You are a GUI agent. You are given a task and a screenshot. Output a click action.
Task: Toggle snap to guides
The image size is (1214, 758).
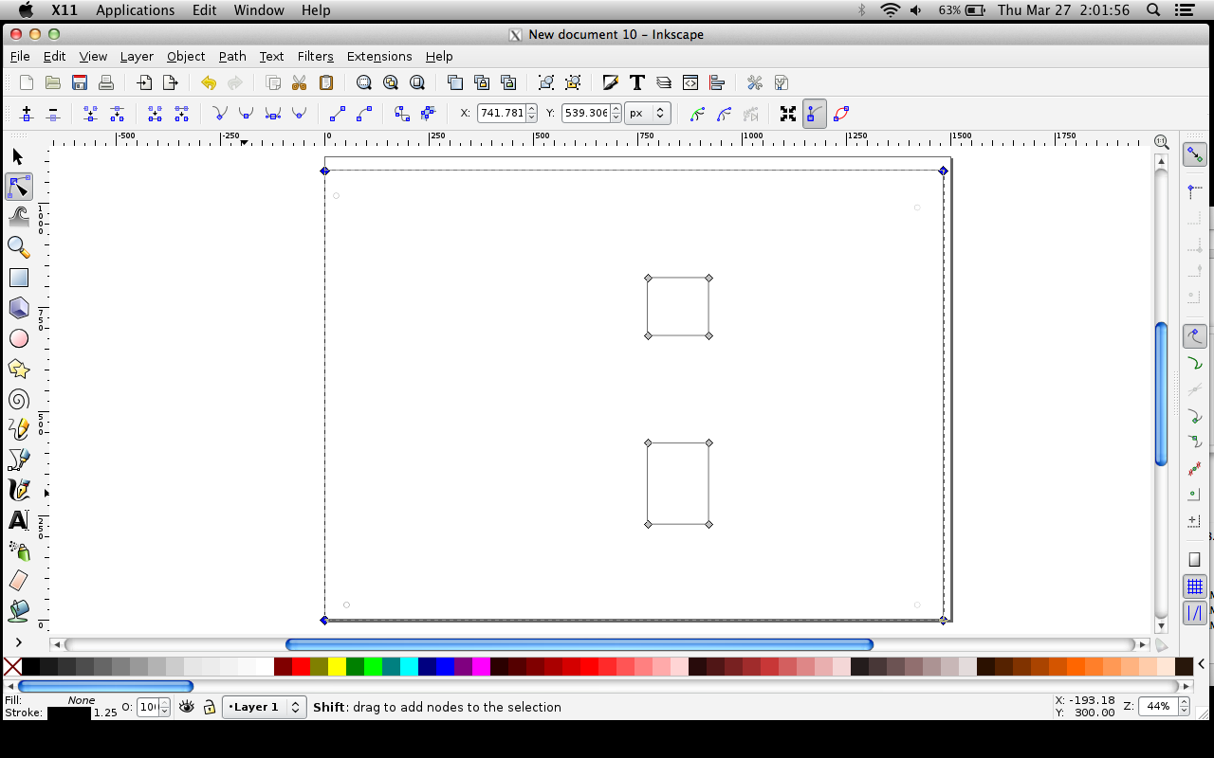pos(1194,613)
